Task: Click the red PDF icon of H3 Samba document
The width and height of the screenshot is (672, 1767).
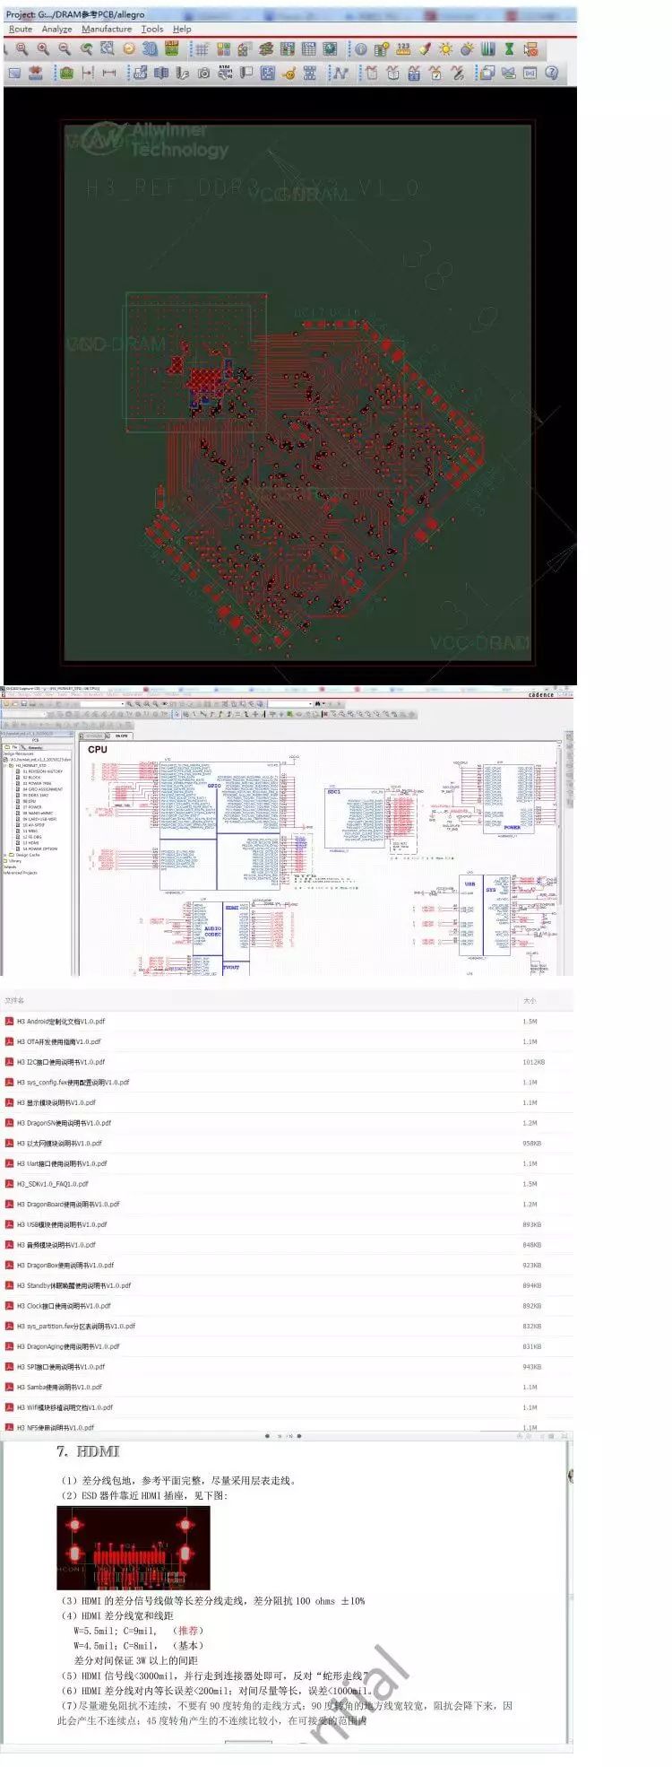Action: click(9, 1387)
